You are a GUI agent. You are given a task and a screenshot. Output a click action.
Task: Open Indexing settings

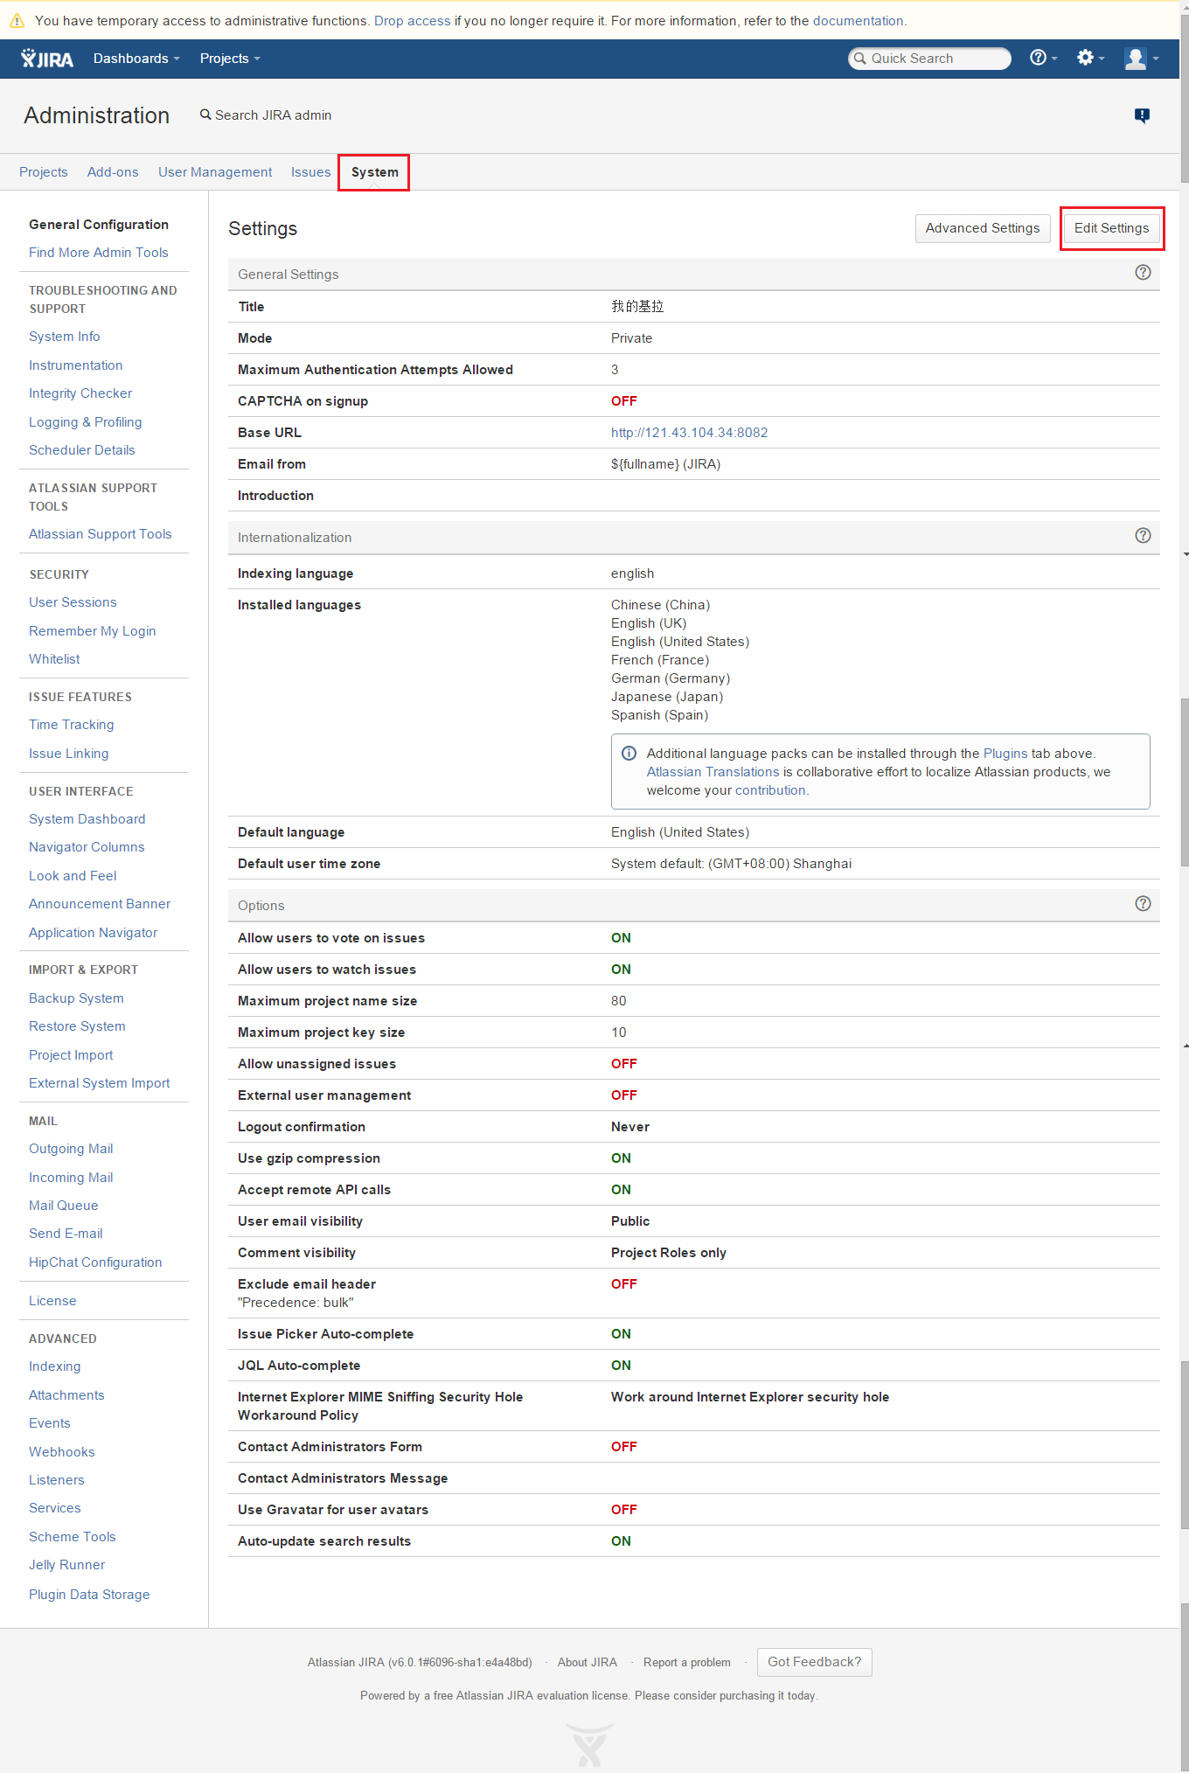(x=55, y=1366)
